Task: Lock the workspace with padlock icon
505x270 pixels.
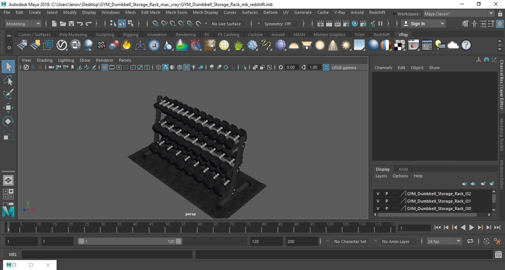Action: coord(500,14)
